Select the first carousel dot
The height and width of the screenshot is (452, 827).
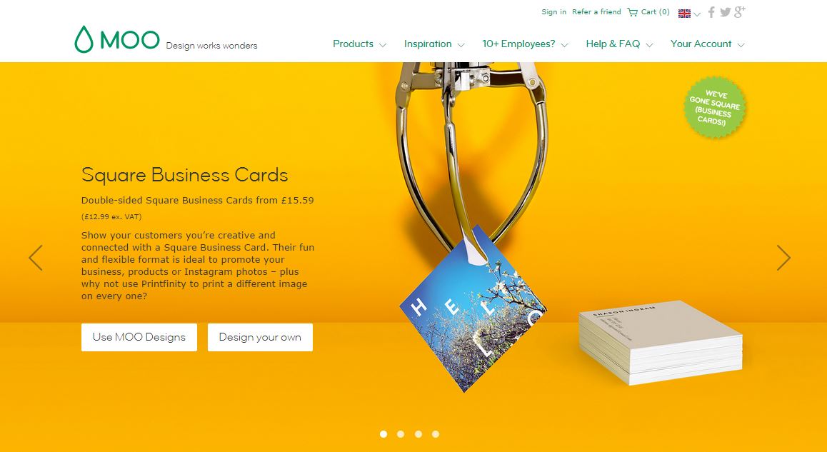[x=384, y=434]
